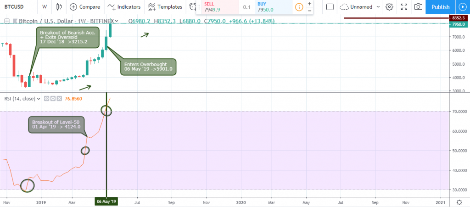Click the 06 May '19 date marker
Image resolution: width=470 pixels, height=207 pixels.
106,201
